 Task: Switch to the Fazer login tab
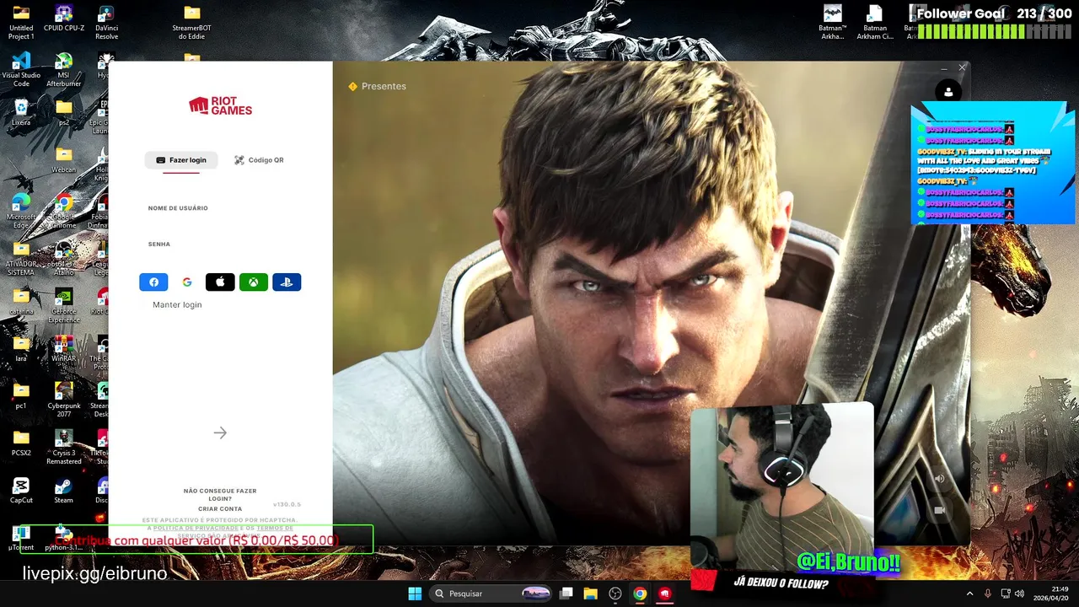(181, 160)
